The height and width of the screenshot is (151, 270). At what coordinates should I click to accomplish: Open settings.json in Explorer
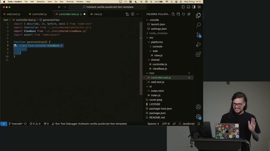[x=159, y=29]
